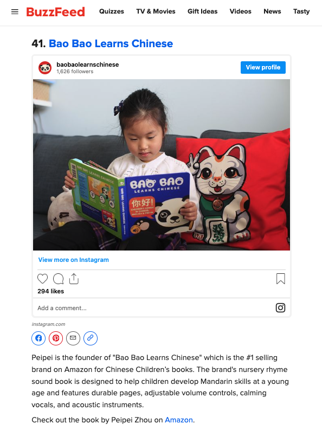
Task: Follow the Bao Bao Learns Chinese heading link
Action: click(x=111, y=43)
